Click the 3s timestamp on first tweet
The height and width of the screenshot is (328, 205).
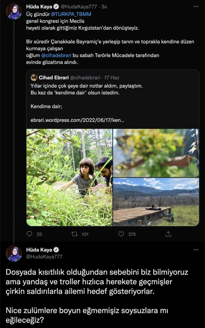pos(104,7)
